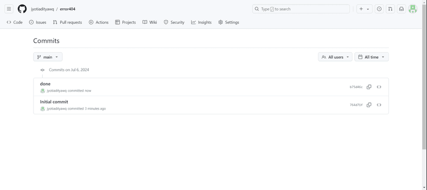This screenshot has width=427, height=190.
Task: Copy full SHA for commit 764d71f
Action: (x=369, y=105)
